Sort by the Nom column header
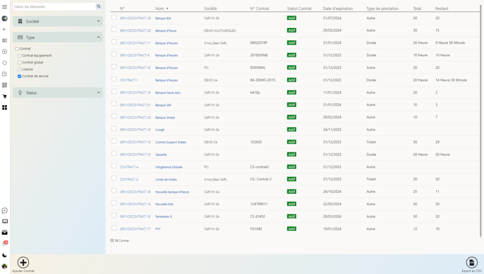 click(x=159, y=9)
